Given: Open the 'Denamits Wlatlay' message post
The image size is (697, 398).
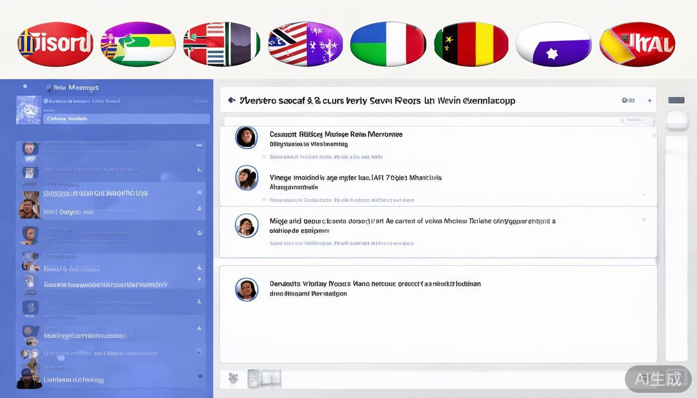Looking at the screenshot, I should pos(374,284).
